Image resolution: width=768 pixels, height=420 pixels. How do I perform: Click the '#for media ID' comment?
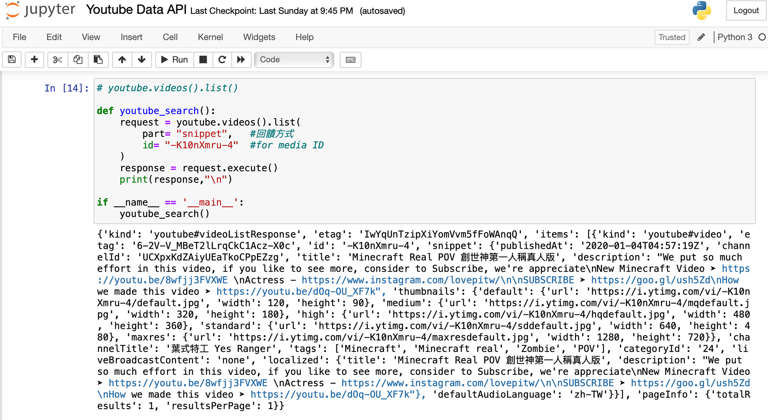(x=287, y=145)
